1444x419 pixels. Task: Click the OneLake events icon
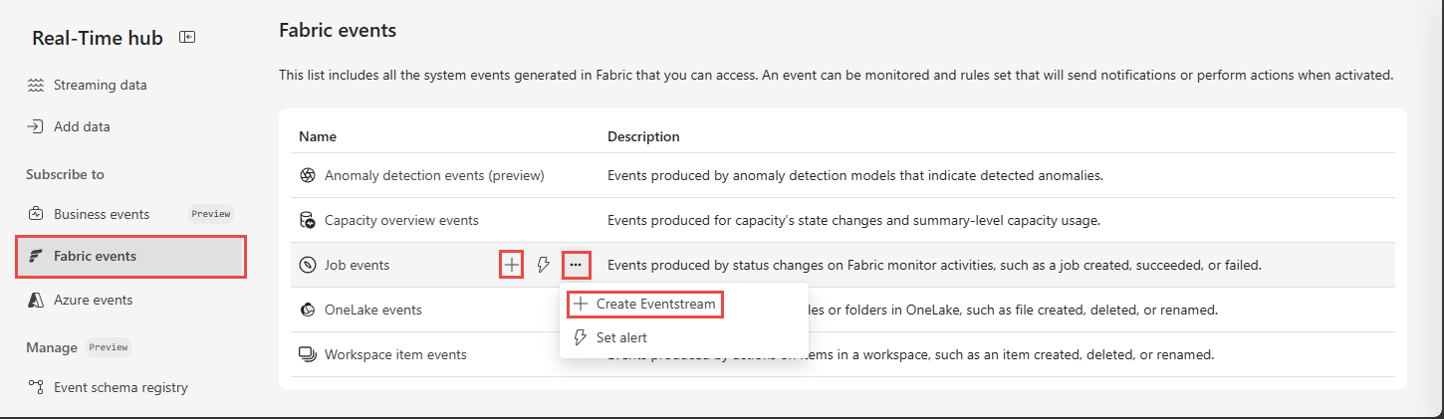tap(308, 310)
